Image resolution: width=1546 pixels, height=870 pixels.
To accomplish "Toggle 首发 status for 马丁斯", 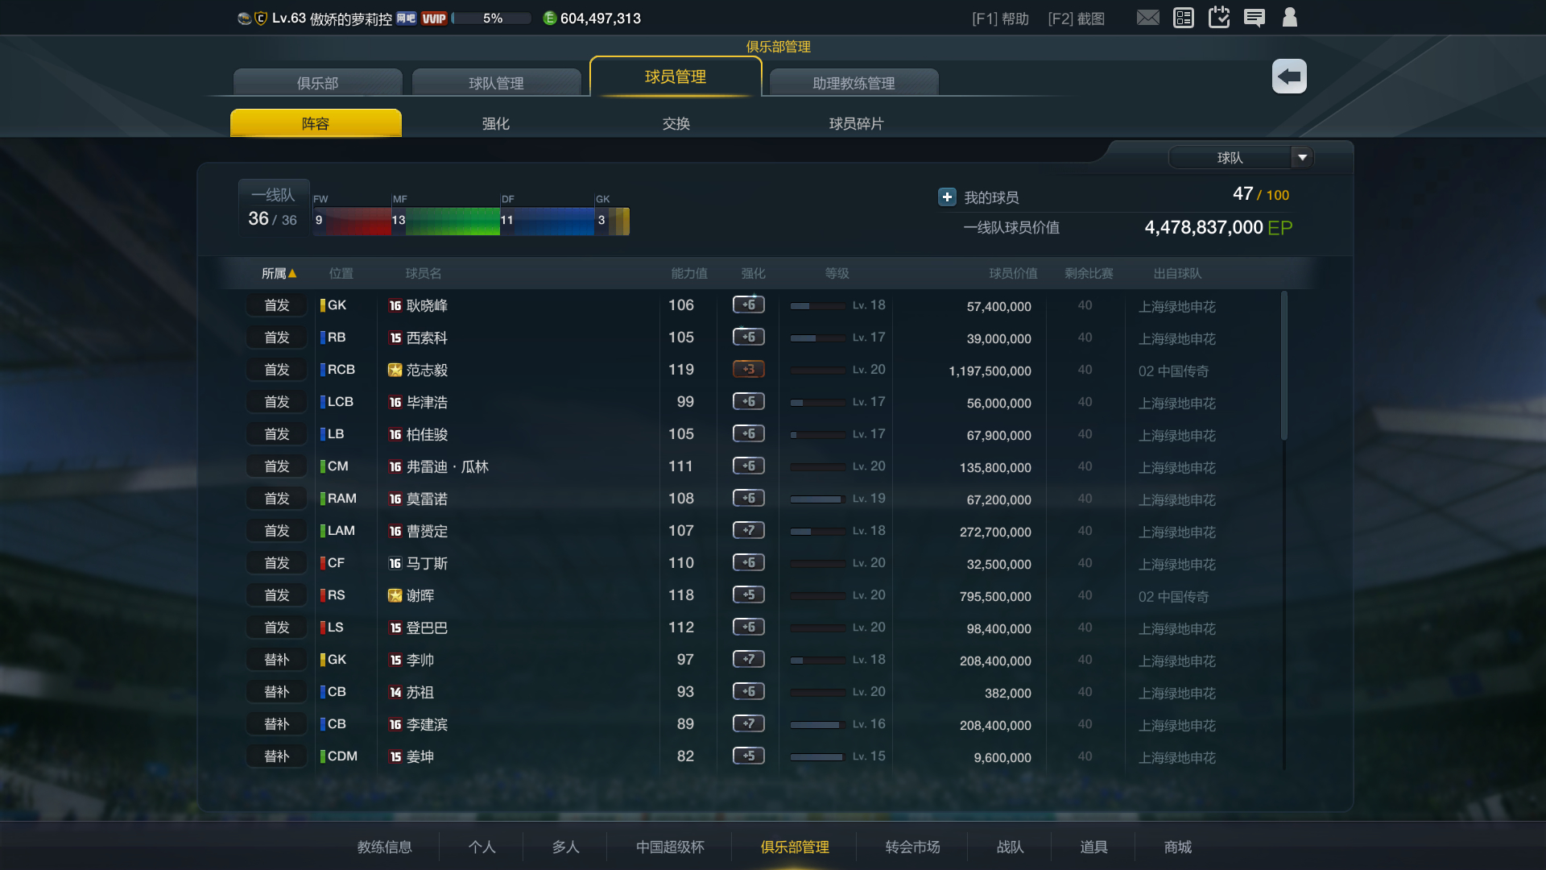I will coord(277,563).
